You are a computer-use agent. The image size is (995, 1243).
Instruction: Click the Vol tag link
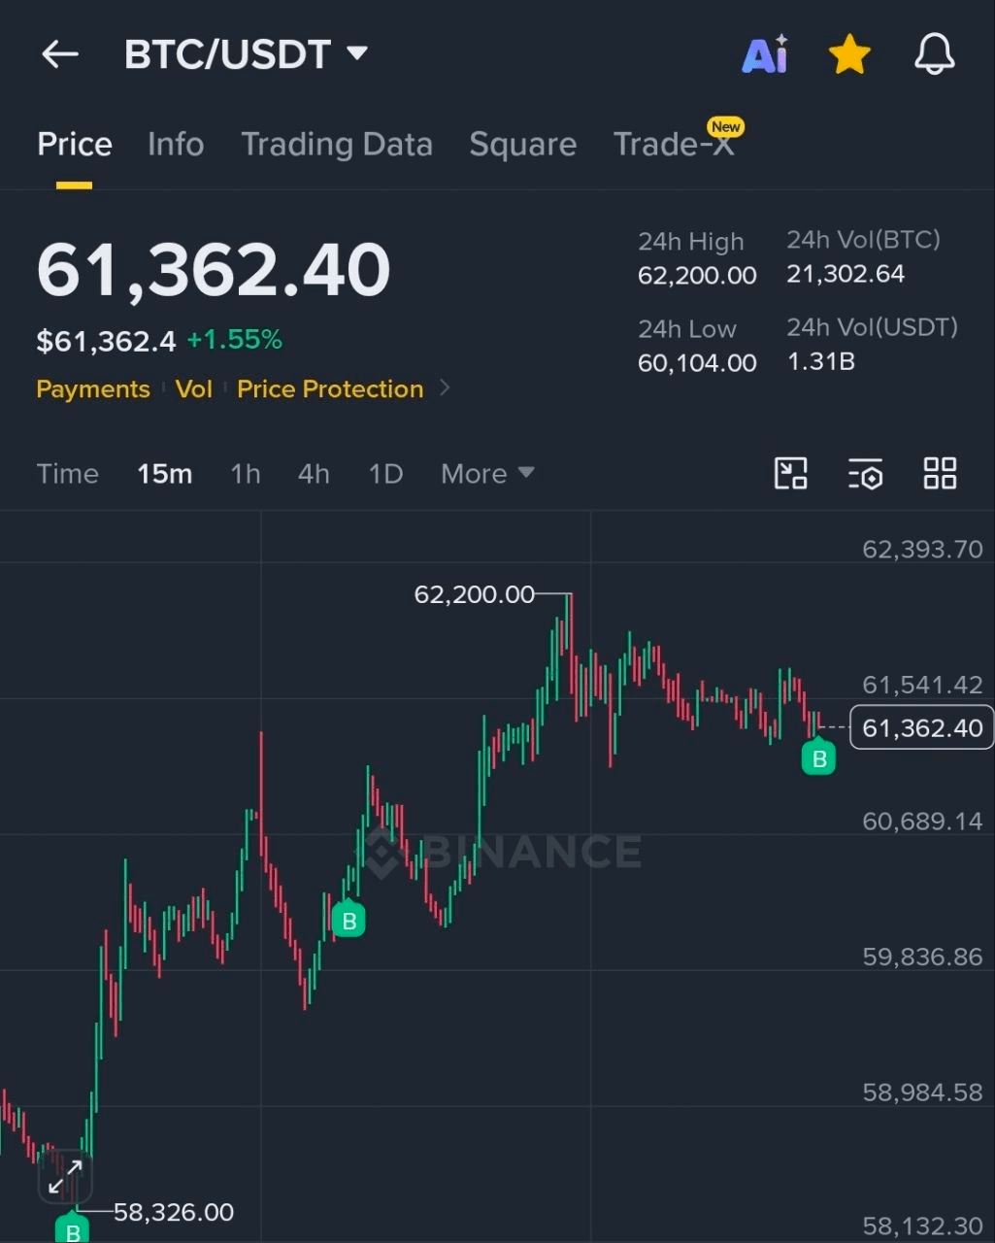pos(193,388)
